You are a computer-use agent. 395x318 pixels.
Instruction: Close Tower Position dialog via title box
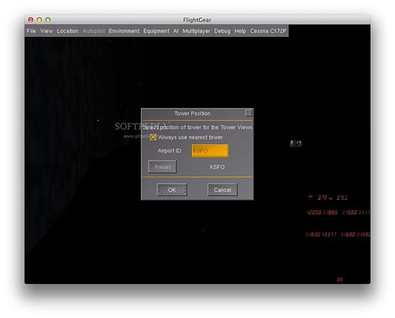(248, 113)
